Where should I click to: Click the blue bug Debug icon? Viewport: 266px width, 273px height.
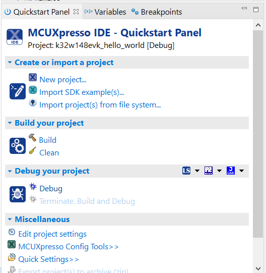click(33, 187)
